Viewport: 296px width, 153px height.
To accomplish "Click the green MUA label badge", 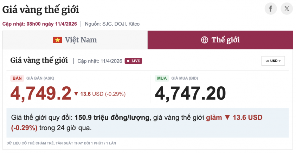I will click(x=162, y=78).
